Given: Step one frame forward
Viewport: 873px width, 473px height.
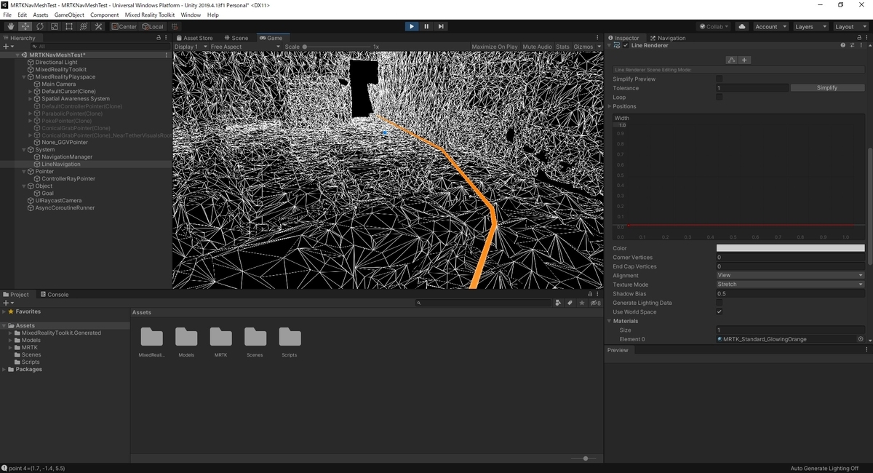Looking at the screenshot, I should click(x=441, y=26).
